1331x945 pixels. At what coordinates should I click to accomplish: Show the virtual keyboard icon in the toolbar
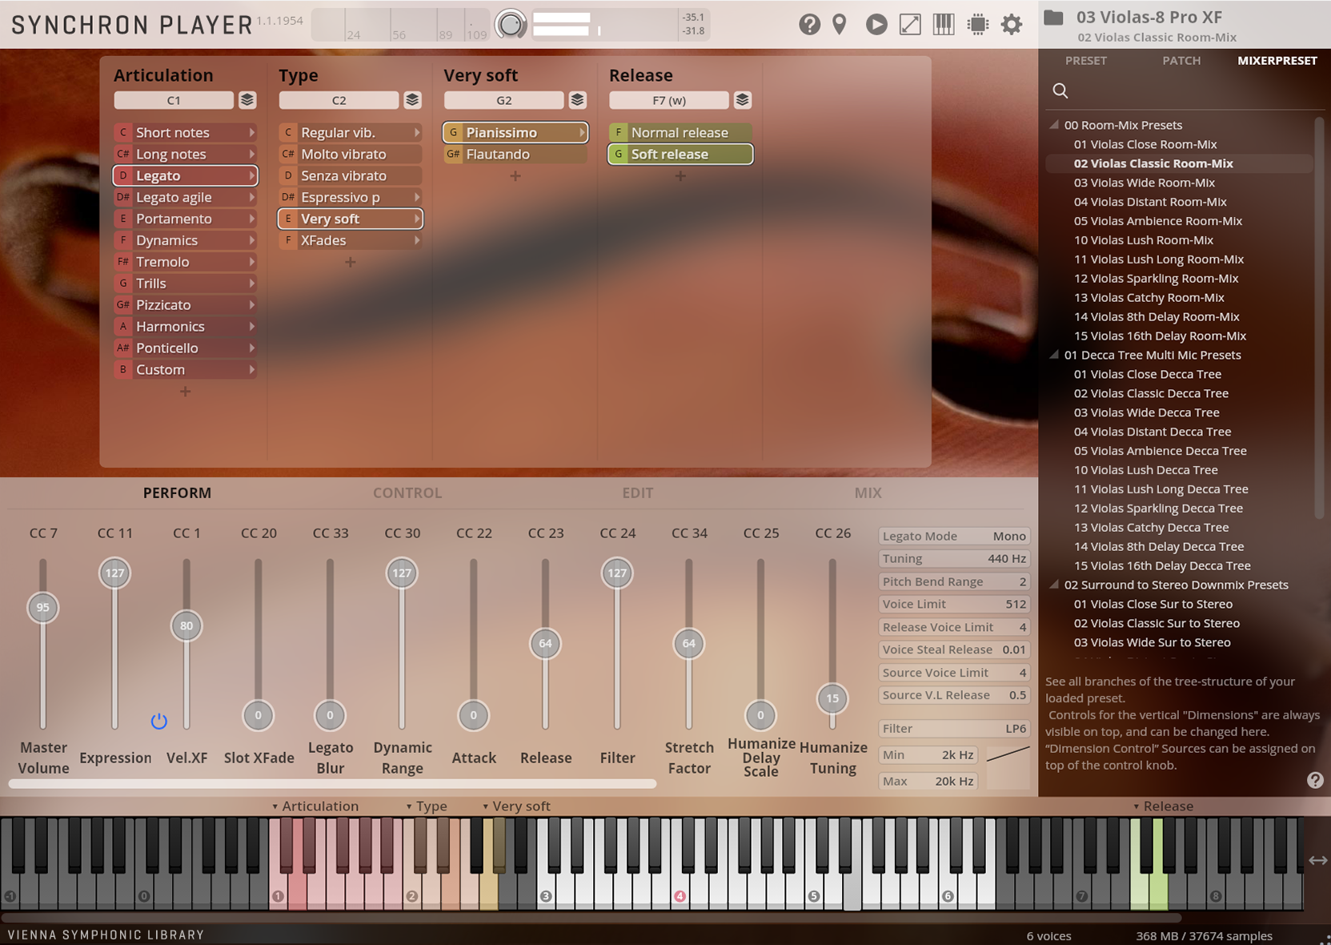[x=943, y=24]
